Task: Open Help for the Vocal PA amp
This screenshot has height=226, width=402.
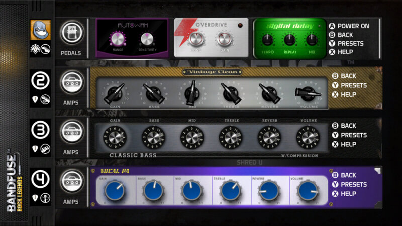Action: click(348, 194)
